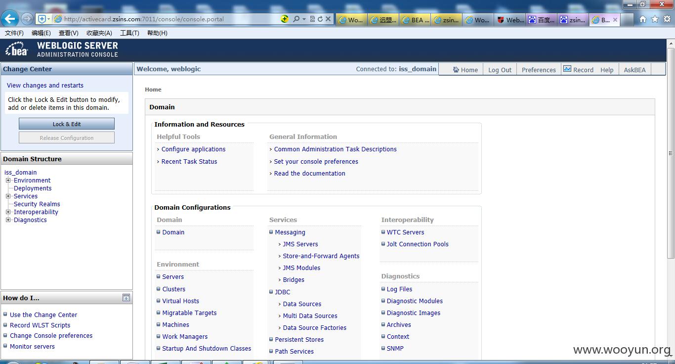Open Monitor servers help link
The width and height of the screenshot is (675, 364).
[x=32, y=346]
